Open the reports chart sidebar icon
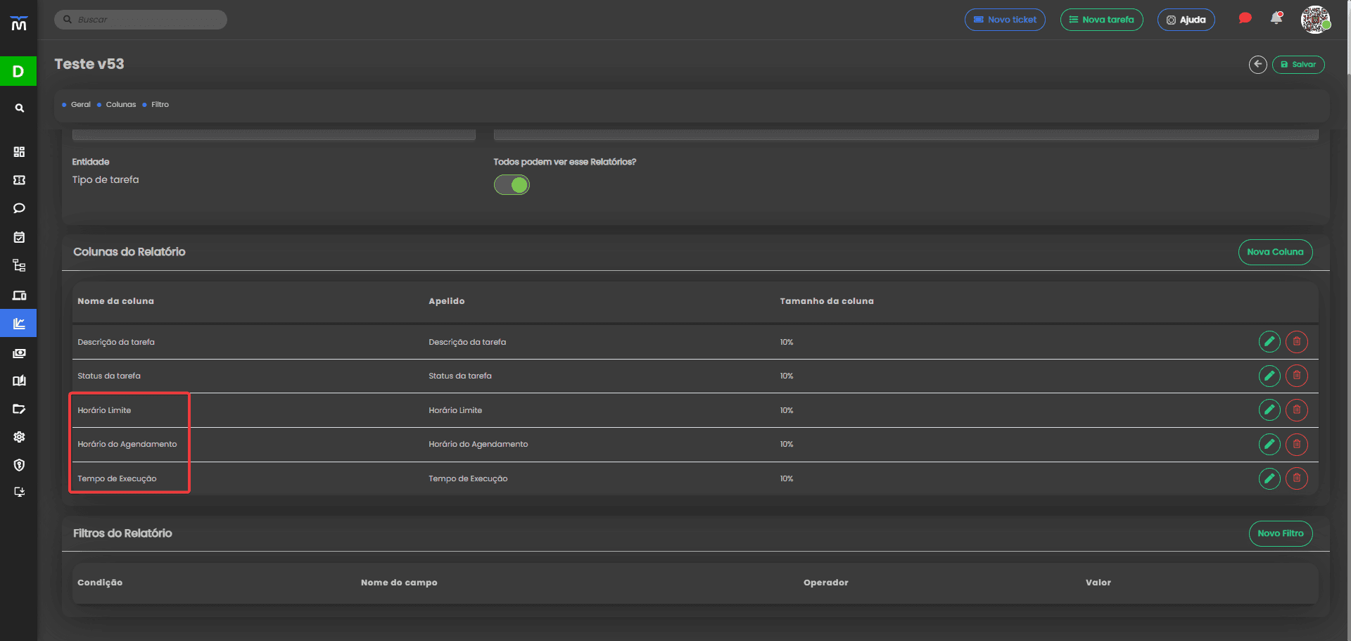 point(19,324)
